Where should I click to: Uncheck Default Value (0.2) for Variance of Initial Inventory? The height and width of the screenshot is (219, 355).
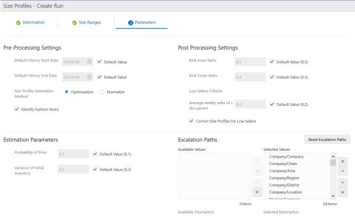coord(95,169)
